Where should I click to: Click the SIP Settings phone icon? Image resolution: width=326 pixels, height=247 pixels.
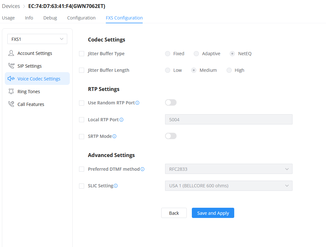coord(11,66)
